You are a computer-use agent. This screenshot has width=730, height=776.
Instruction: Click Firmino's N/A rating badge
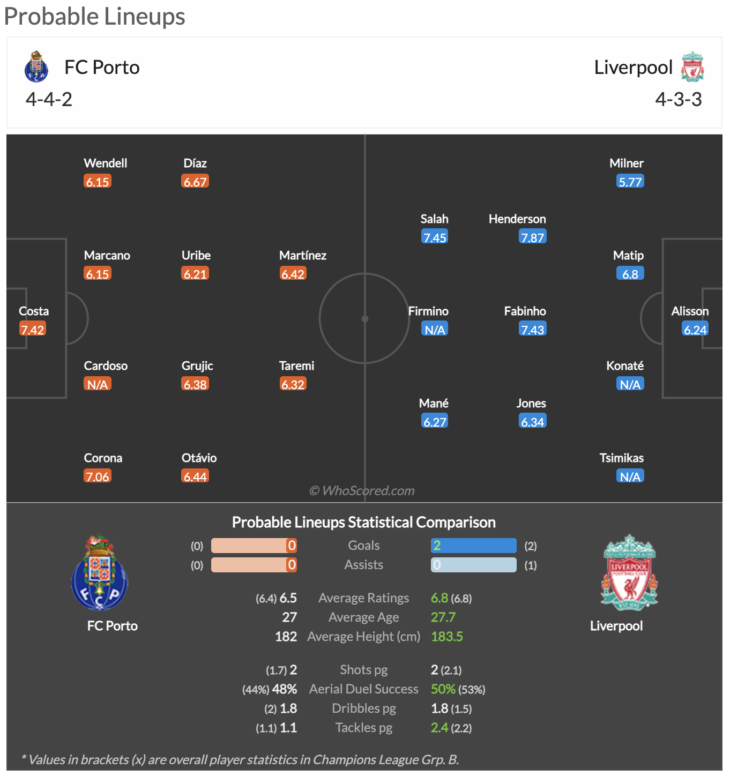435,329
